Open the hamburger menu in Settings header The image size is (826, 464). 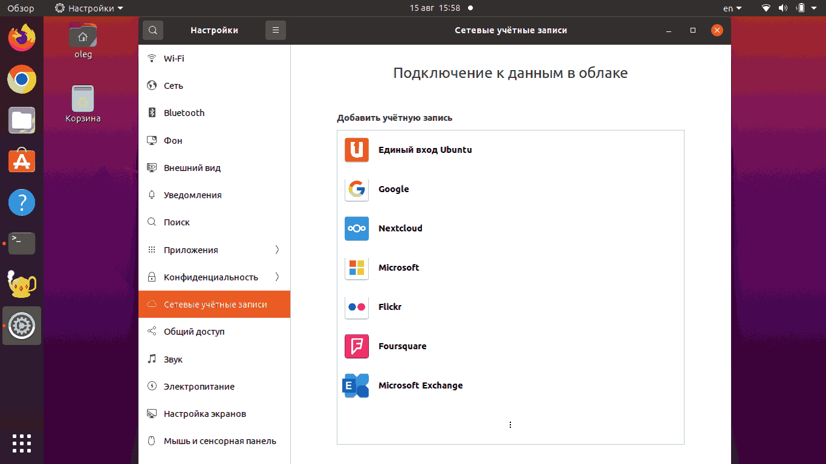[276, 30]
